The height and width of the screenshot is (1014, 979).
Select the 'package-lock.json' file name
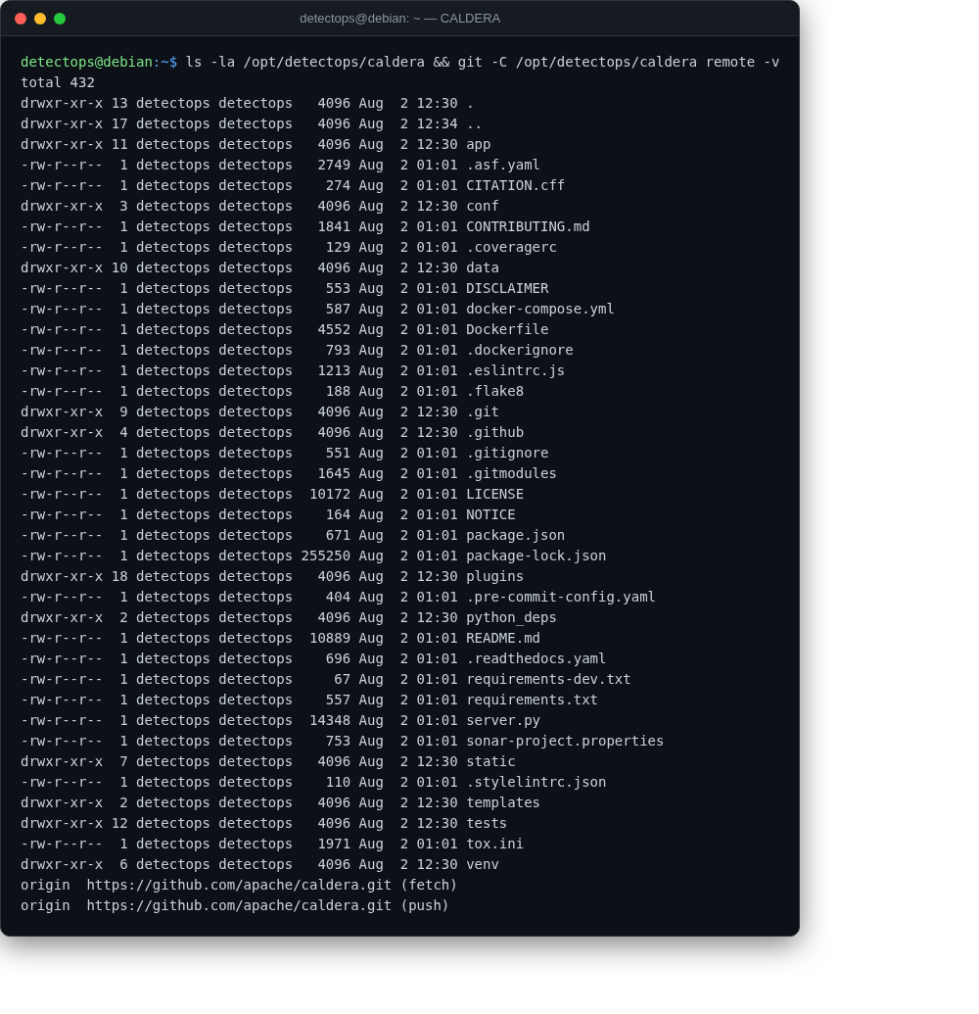coord(536,556)
